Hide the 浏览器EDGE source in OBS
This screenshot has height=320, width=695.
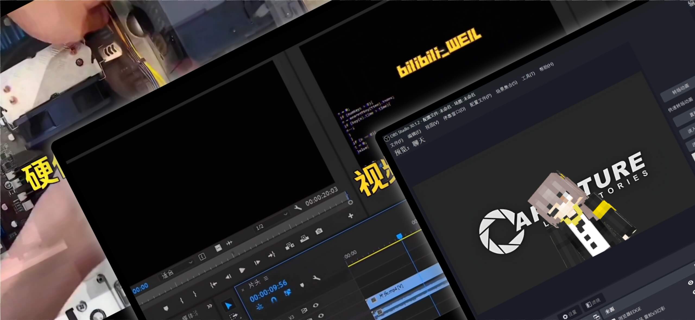690,283
